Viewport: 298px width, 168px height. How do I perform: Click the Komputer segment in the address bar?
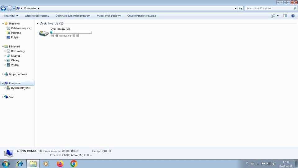[x=30, y=8]
